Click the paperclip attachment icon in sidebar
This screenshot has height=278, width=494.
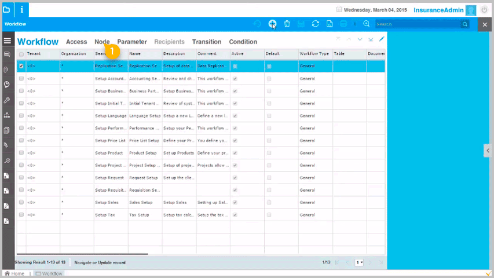coord(6,69)
